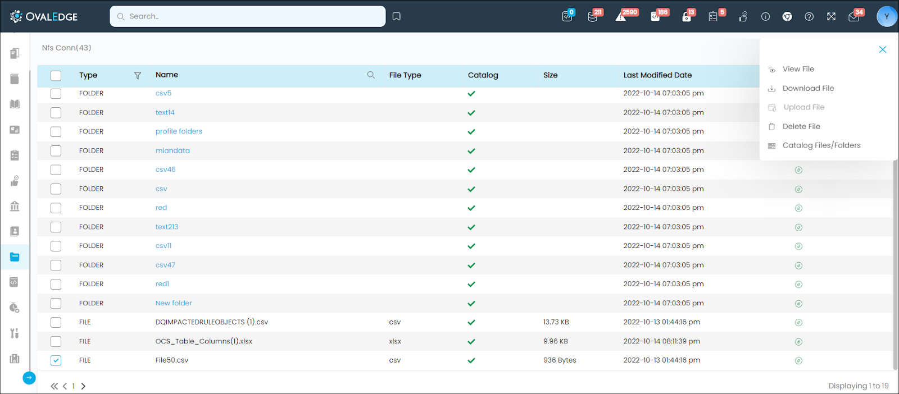Screen dimensions: 899x394
Task: Tick the checkbox for csv46 folder
Action: 56,170
